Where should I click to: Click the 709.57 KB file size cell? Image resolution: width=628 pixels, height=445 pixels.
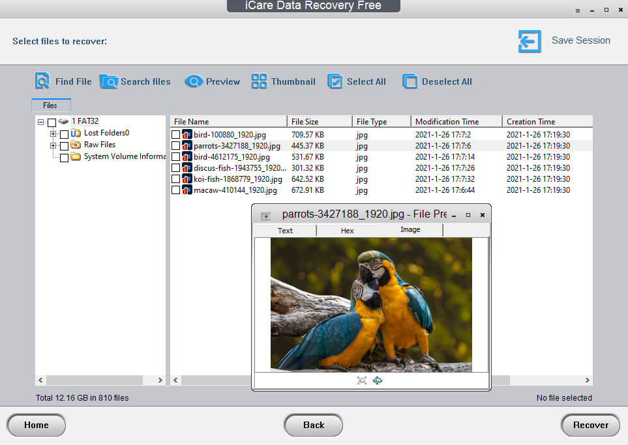click(x=308, y=135)
